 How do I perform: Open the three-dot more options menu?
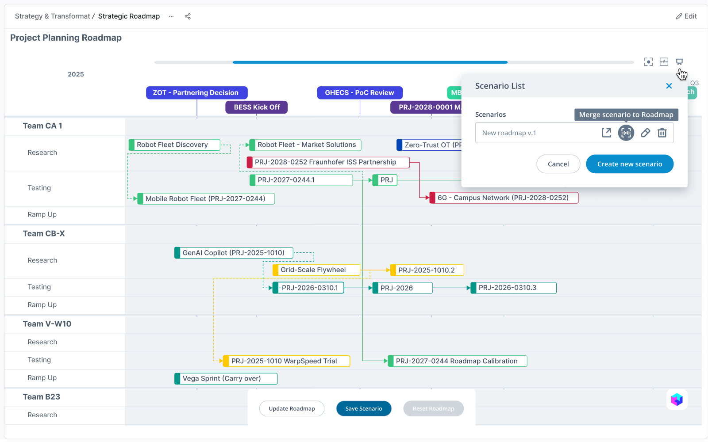click(171, 16)
